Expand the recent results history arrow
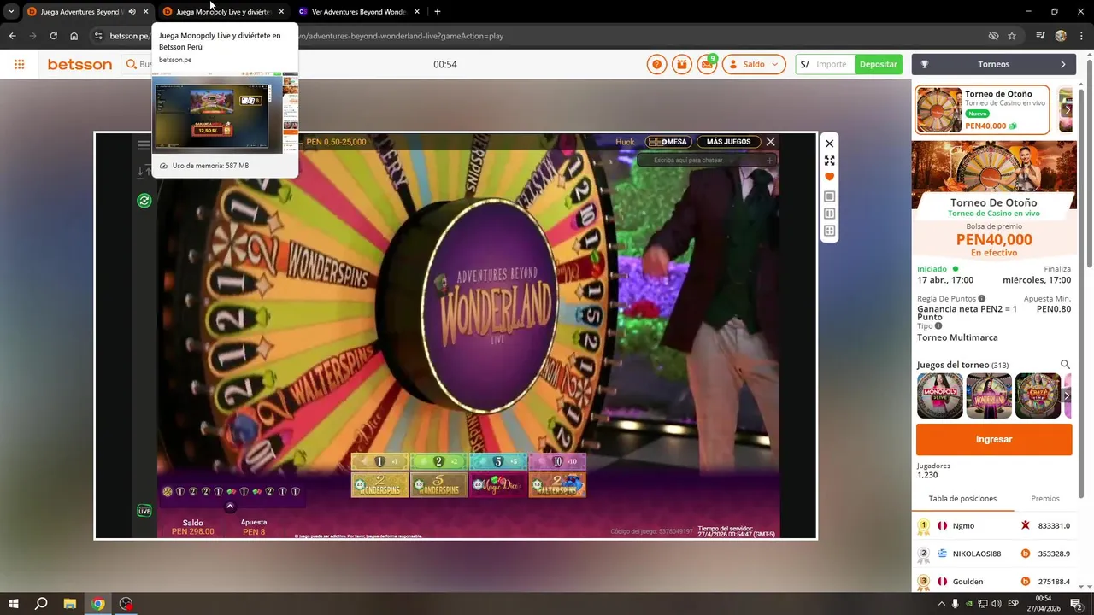 coord(230,506)
